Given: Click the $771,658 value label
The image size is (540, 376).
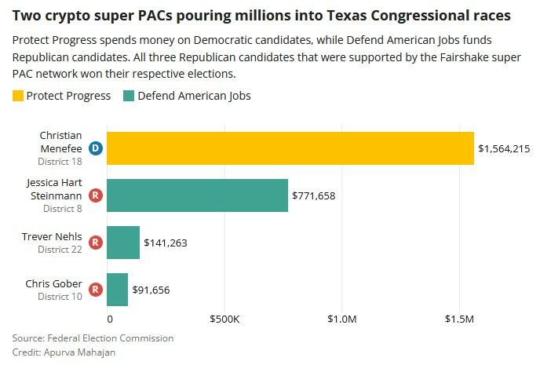Looking at the screenshot, I should pyautogui.click(x=313, y=195).
